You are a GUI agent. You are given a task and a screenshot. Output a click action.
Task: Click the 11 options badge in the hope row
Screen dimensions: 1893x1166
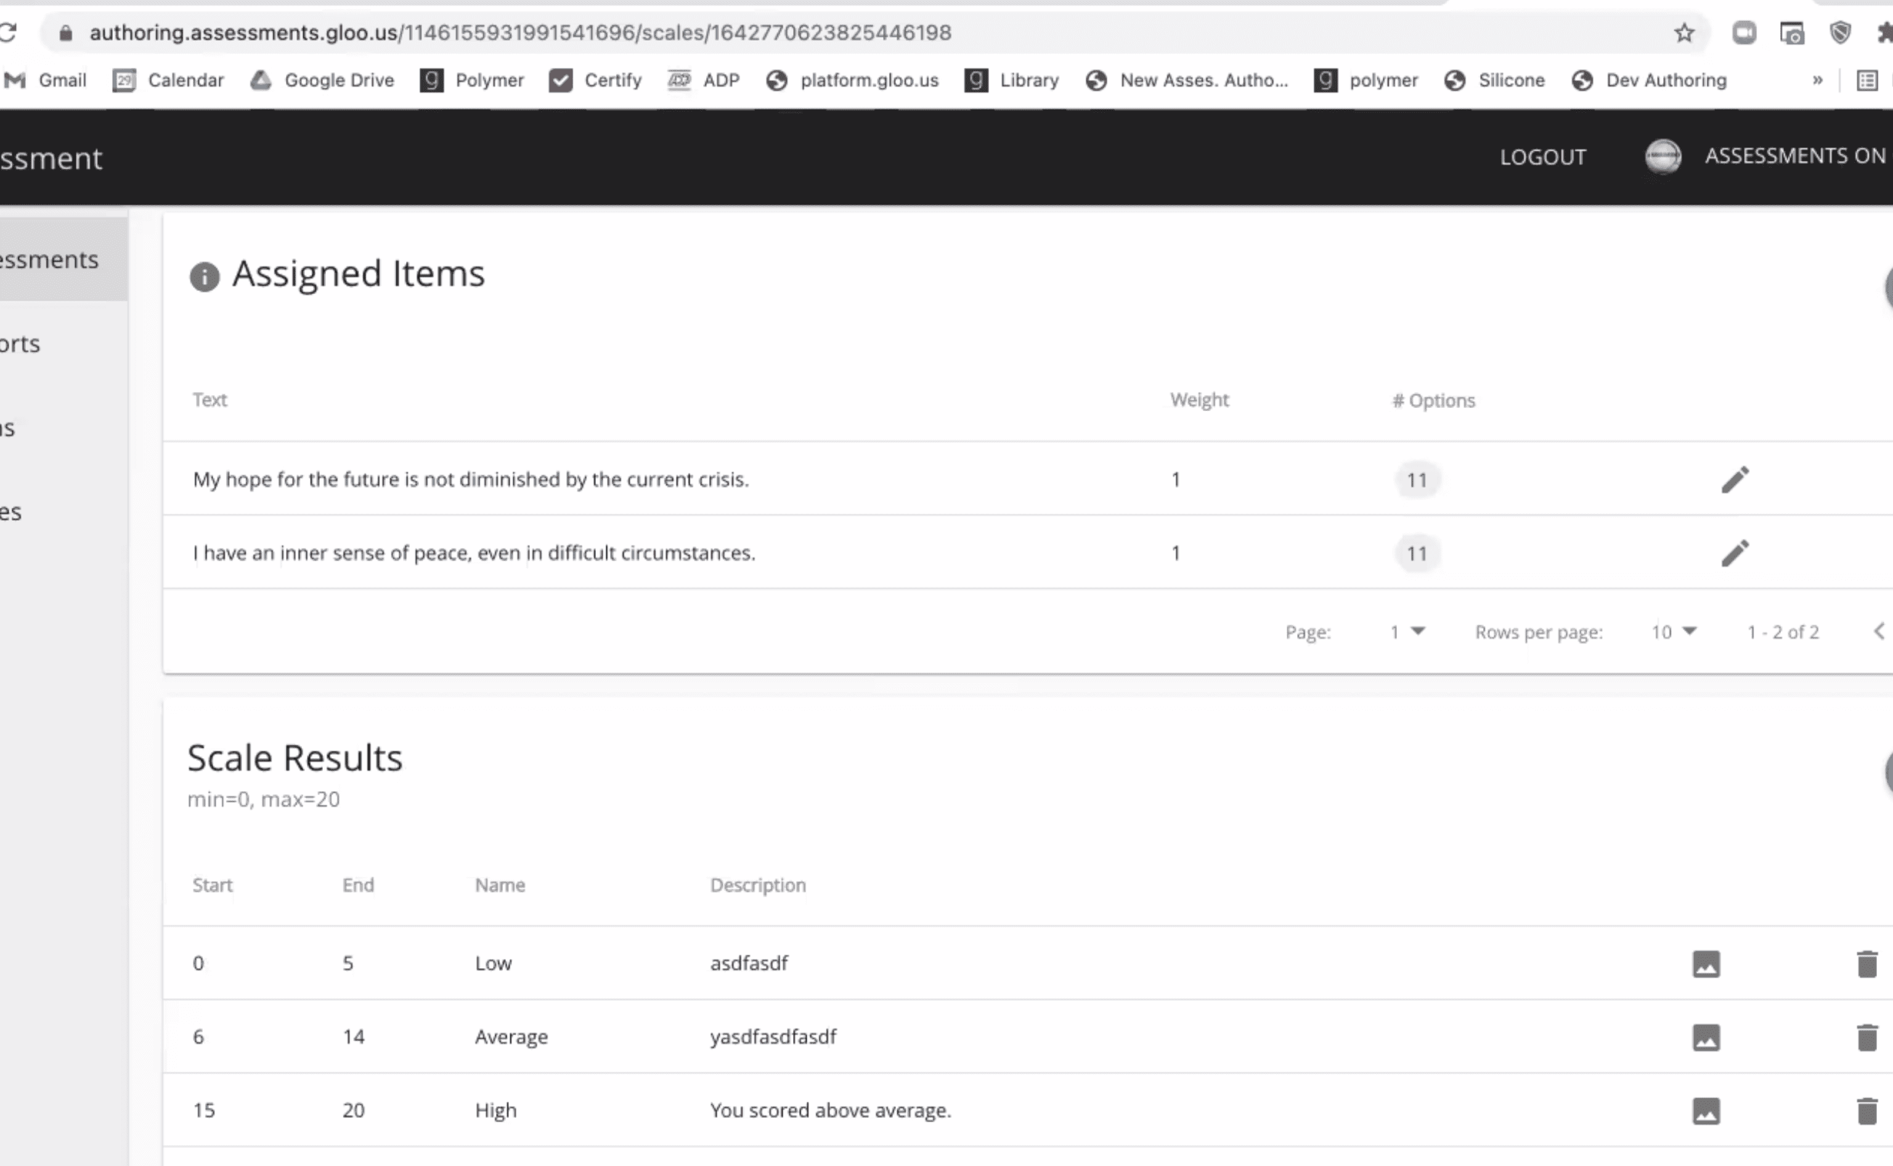point(1417,479)
